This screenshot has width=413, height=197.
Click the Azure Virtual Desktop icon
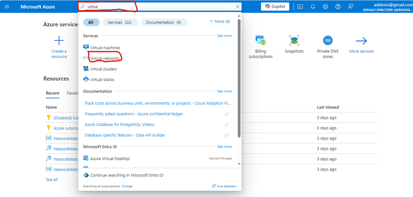point(86,158)
